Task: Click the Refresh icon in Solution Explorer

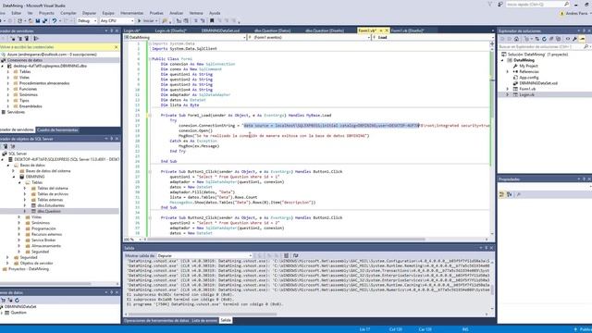Action: (544, 39)
